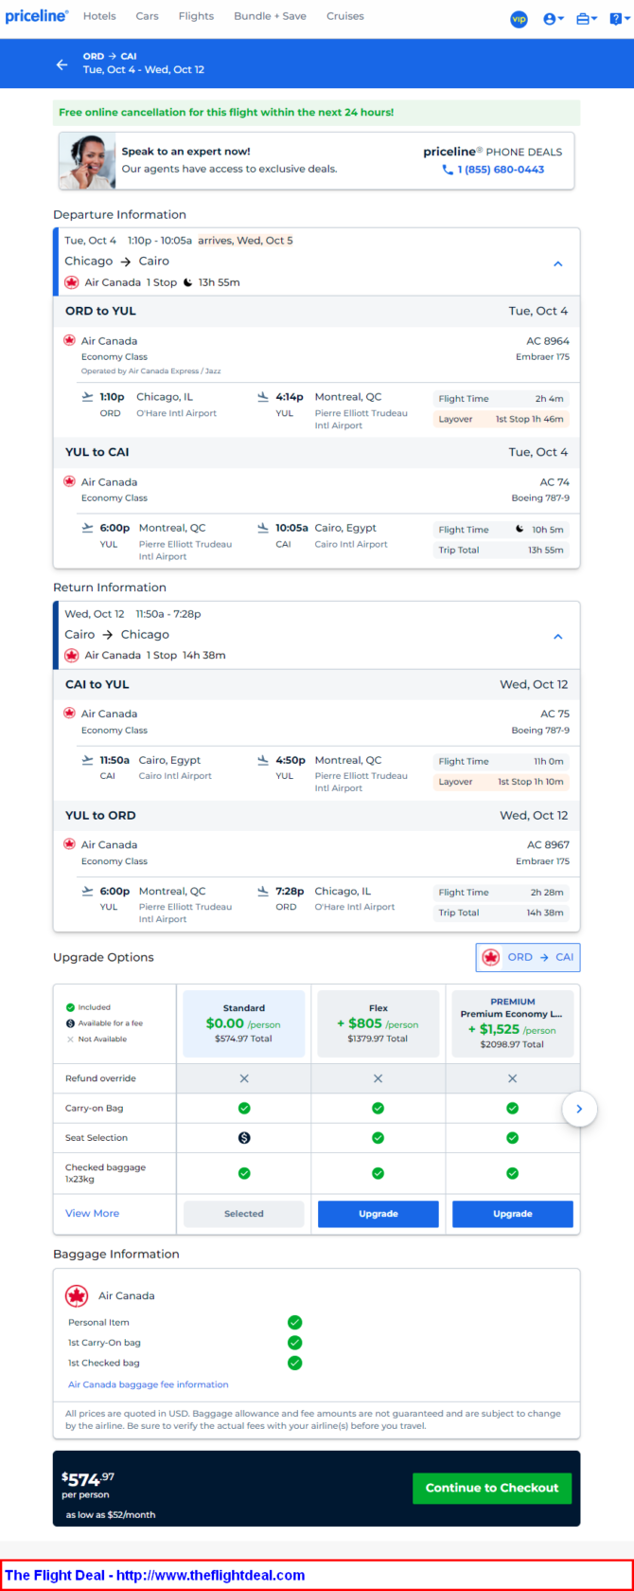Open Air Canada baggage fee information
This screenshot has height=1591, width=634.
[x=148, y=1384]
